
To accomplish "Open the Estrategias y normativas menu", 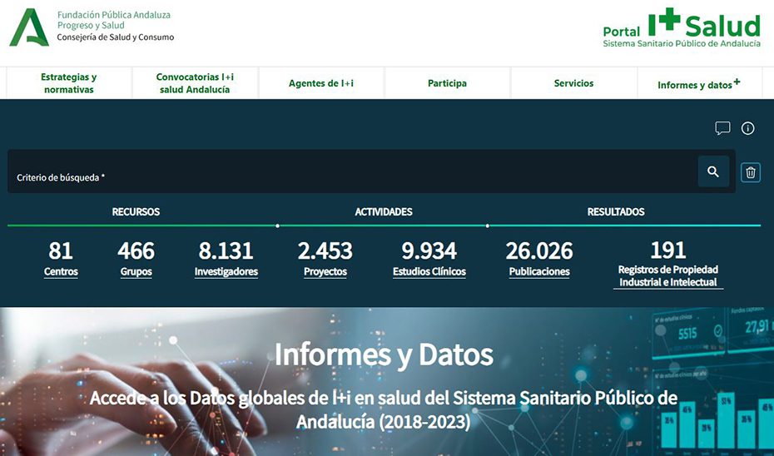I will pyautogui.click(x=68, y=83).
